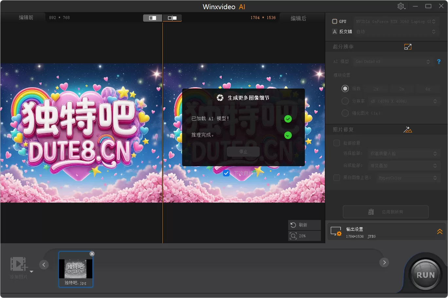The height and width of the screenshot is (298, 448).
Task: Click the 照片修复 magic wand icon
Action: point(408,129)
